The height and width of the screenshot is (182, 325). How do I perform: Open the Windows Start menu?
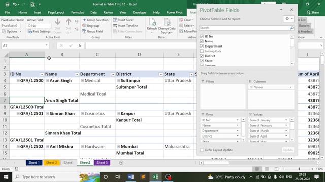click(x=6, y=177)
